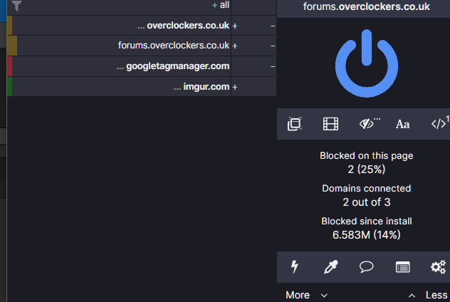The height and width of the screenshot is (302, 450).
Task: Toggle uBlock power button for this site
Action: pos(366,63)
